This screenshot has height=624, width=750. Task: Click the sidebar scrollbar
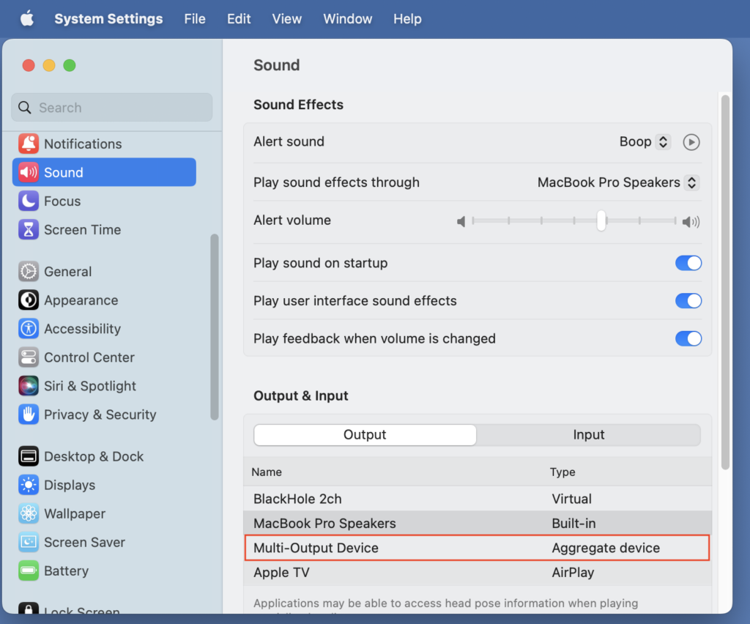coord(215,327)
